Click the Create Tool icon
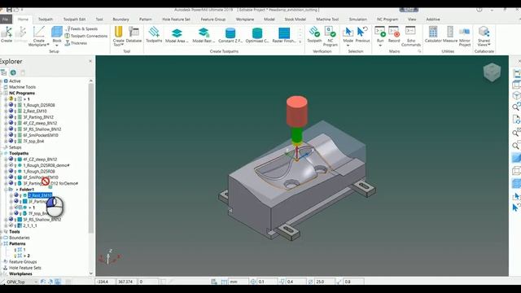 [x=118, y=33]
